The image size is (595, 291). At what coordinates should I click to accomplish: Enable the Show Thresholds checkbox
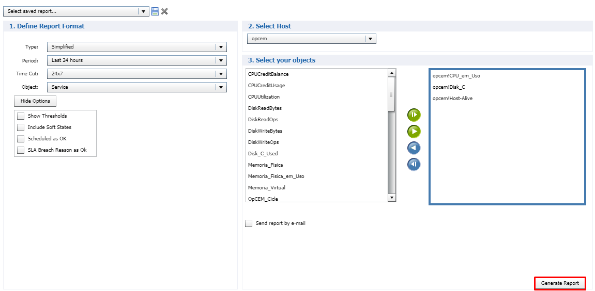pyautogui.click(x=21, y=116)
